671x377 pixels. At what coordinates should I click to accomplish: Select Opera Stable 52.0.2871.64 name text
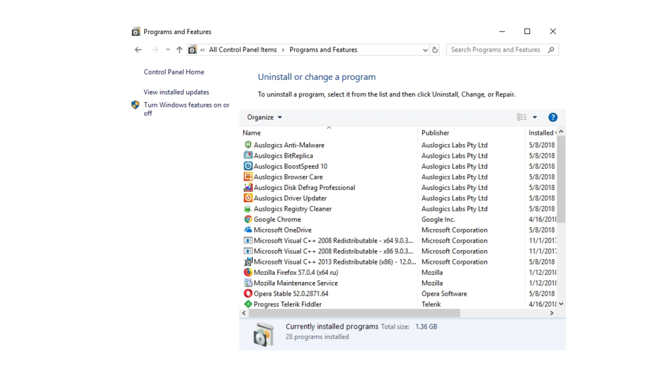291,294
